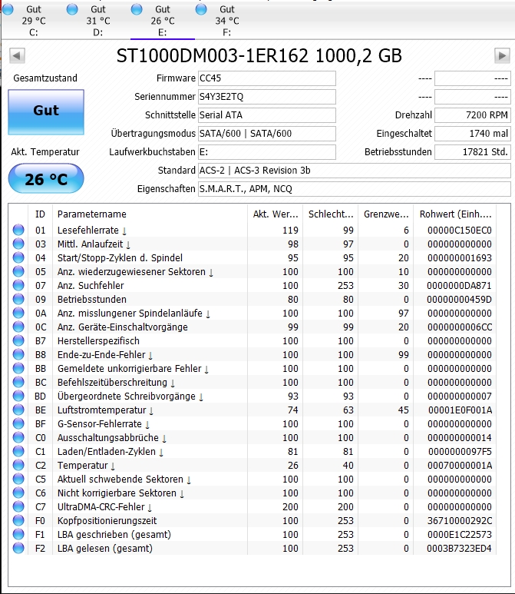Image resolution: width=515 pixels, height=594 pixels.
Task: Click raw value 00001E0F001A
Action: pyautogui.click(x=460, y=410)
